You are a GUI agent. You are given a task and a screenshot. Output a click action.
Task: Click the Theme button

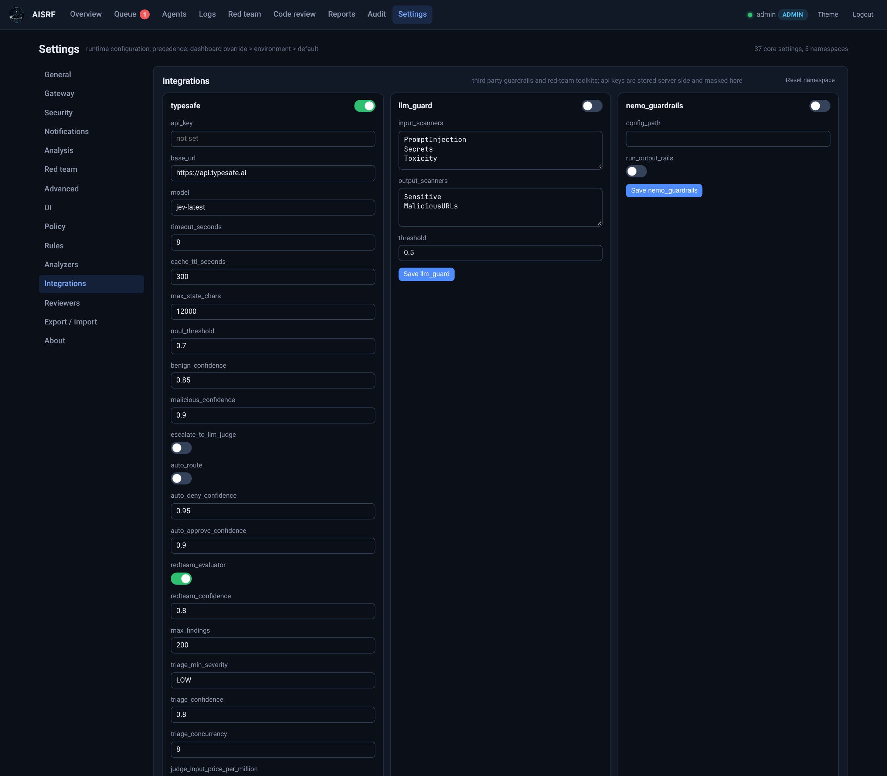[827, 15]
